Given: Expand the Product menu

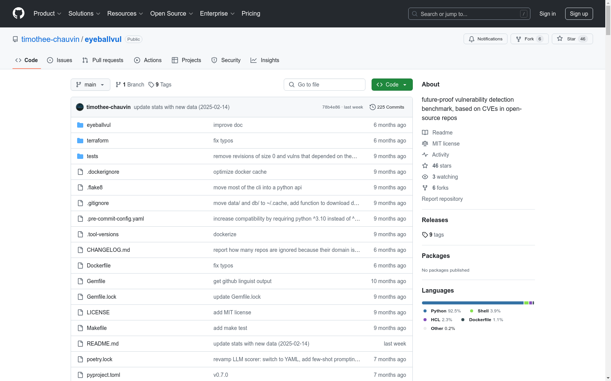Looking at the screenshot, I should pos(47,13).
